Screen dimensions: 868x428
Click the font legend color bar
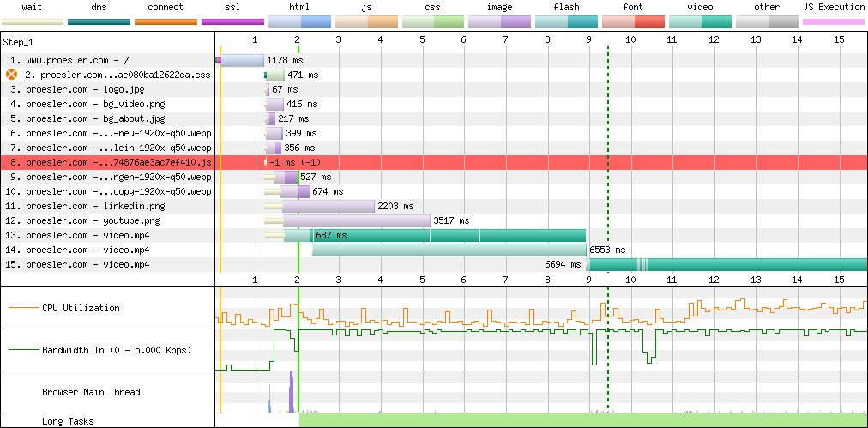633,22
